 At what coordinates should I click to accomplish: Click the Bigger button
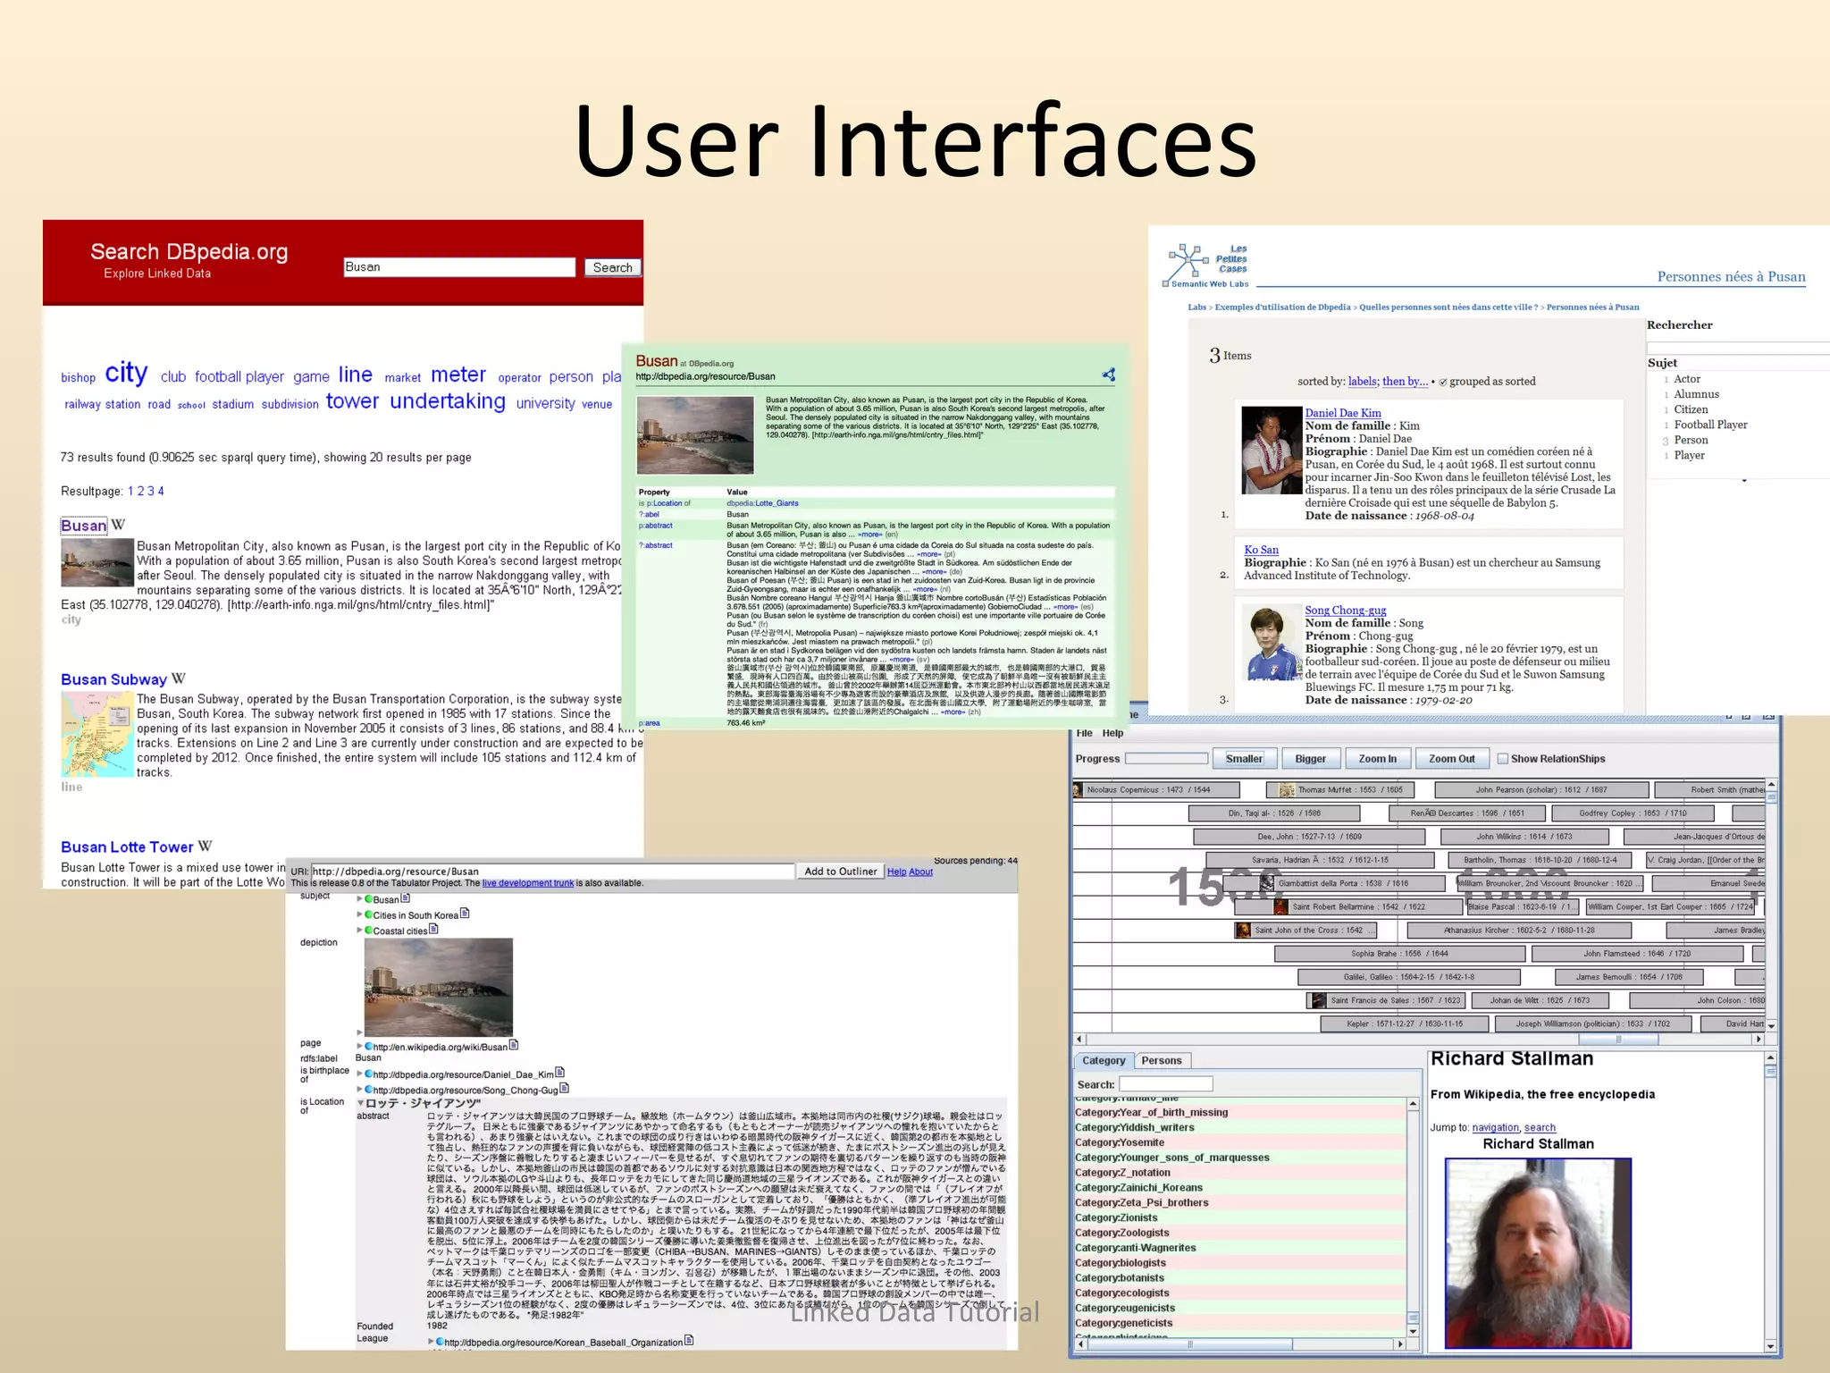pos(1310,759)
